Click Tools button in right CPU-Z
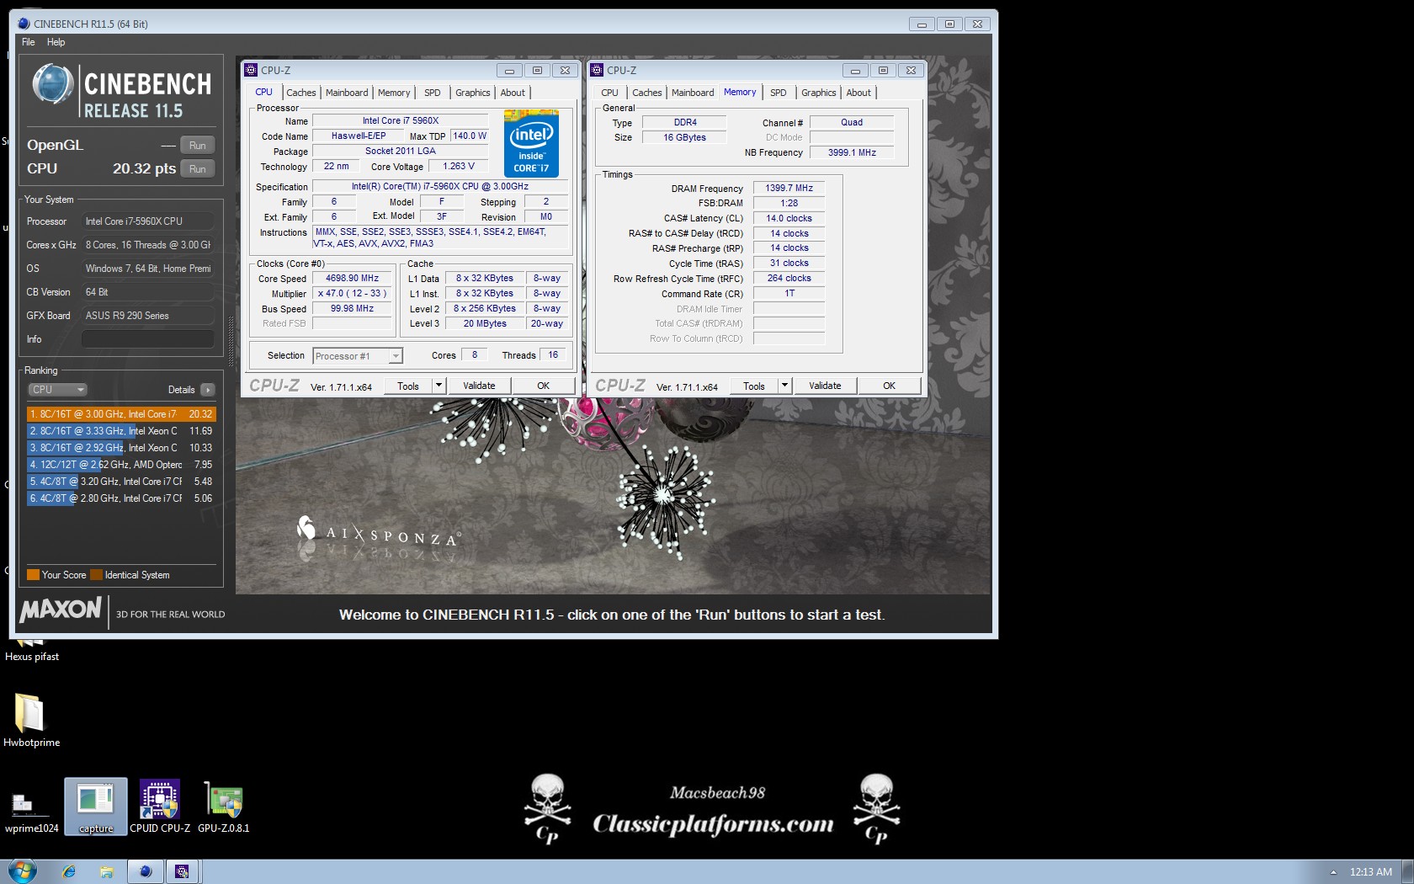The image size is (1414, 884). click(754, 386)
